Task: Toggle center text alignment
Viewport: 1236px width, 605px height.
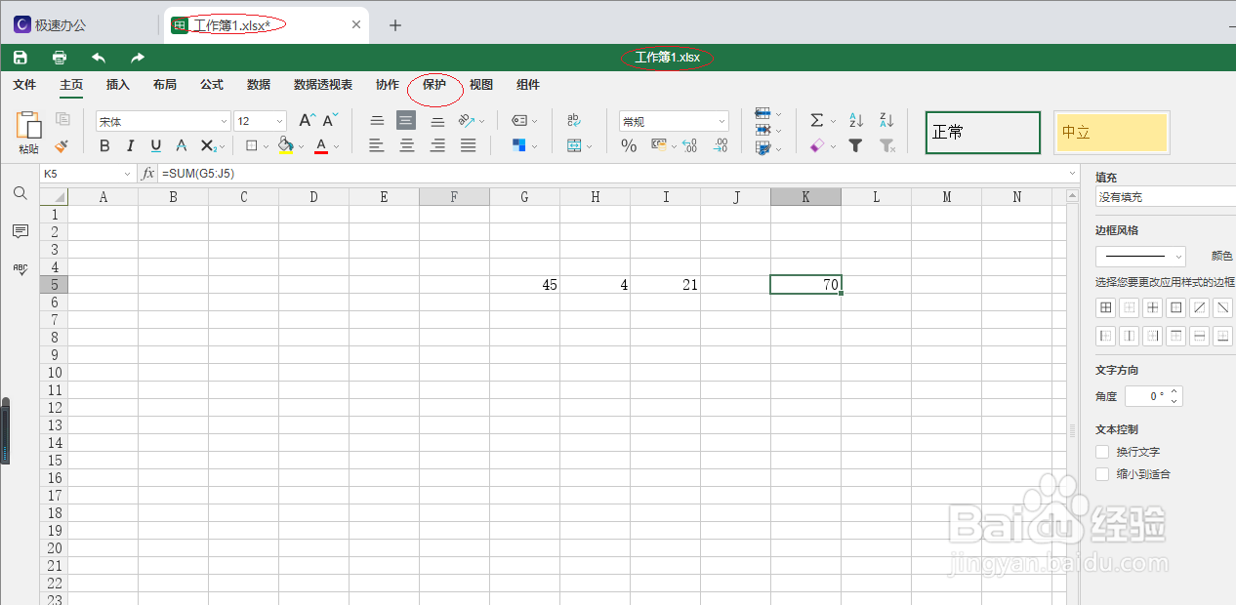Action: click(x=406, y=145)
